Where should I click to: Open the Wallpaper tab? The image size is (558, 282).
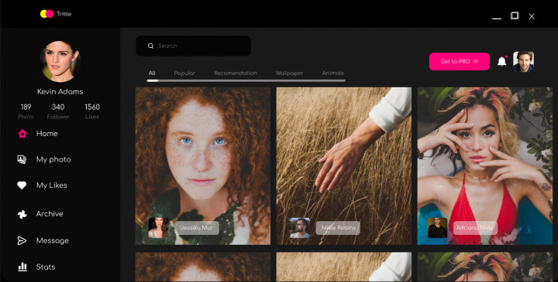pos(289,73)
